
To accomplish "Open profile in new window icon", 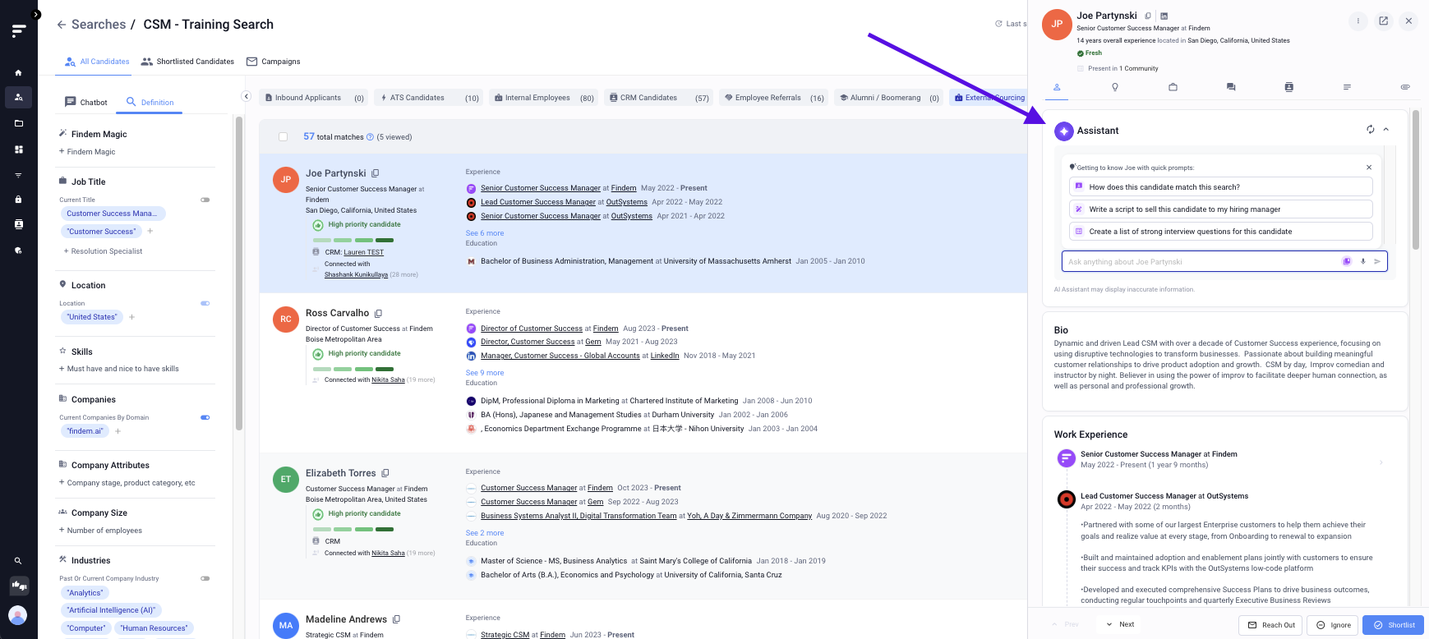I will point(1384,21).
